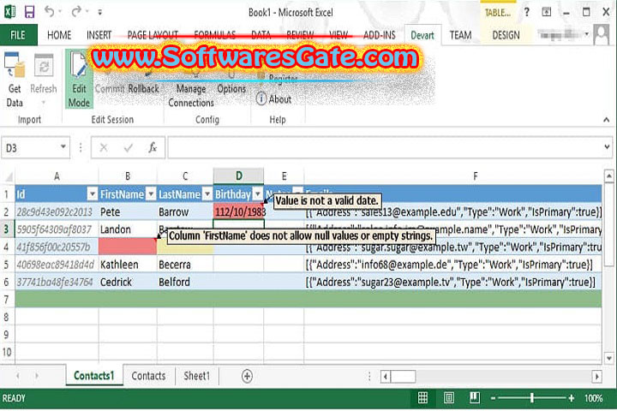
Task: Open Get Data import tool
Action: point(15,80)
